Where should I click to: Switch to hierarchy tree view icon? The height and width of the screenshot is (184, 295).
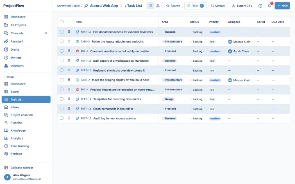click(x=158, y=6)
